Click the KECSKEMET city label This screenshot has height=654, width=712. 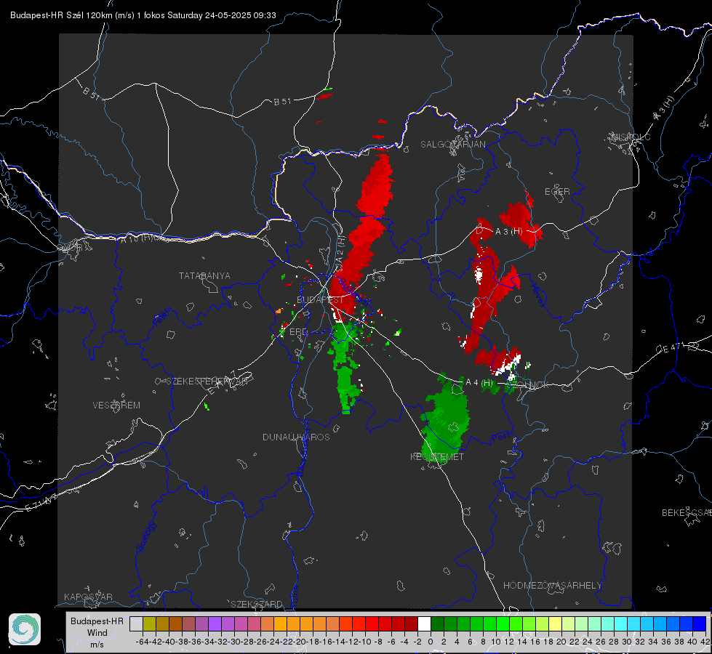point(437,457)
